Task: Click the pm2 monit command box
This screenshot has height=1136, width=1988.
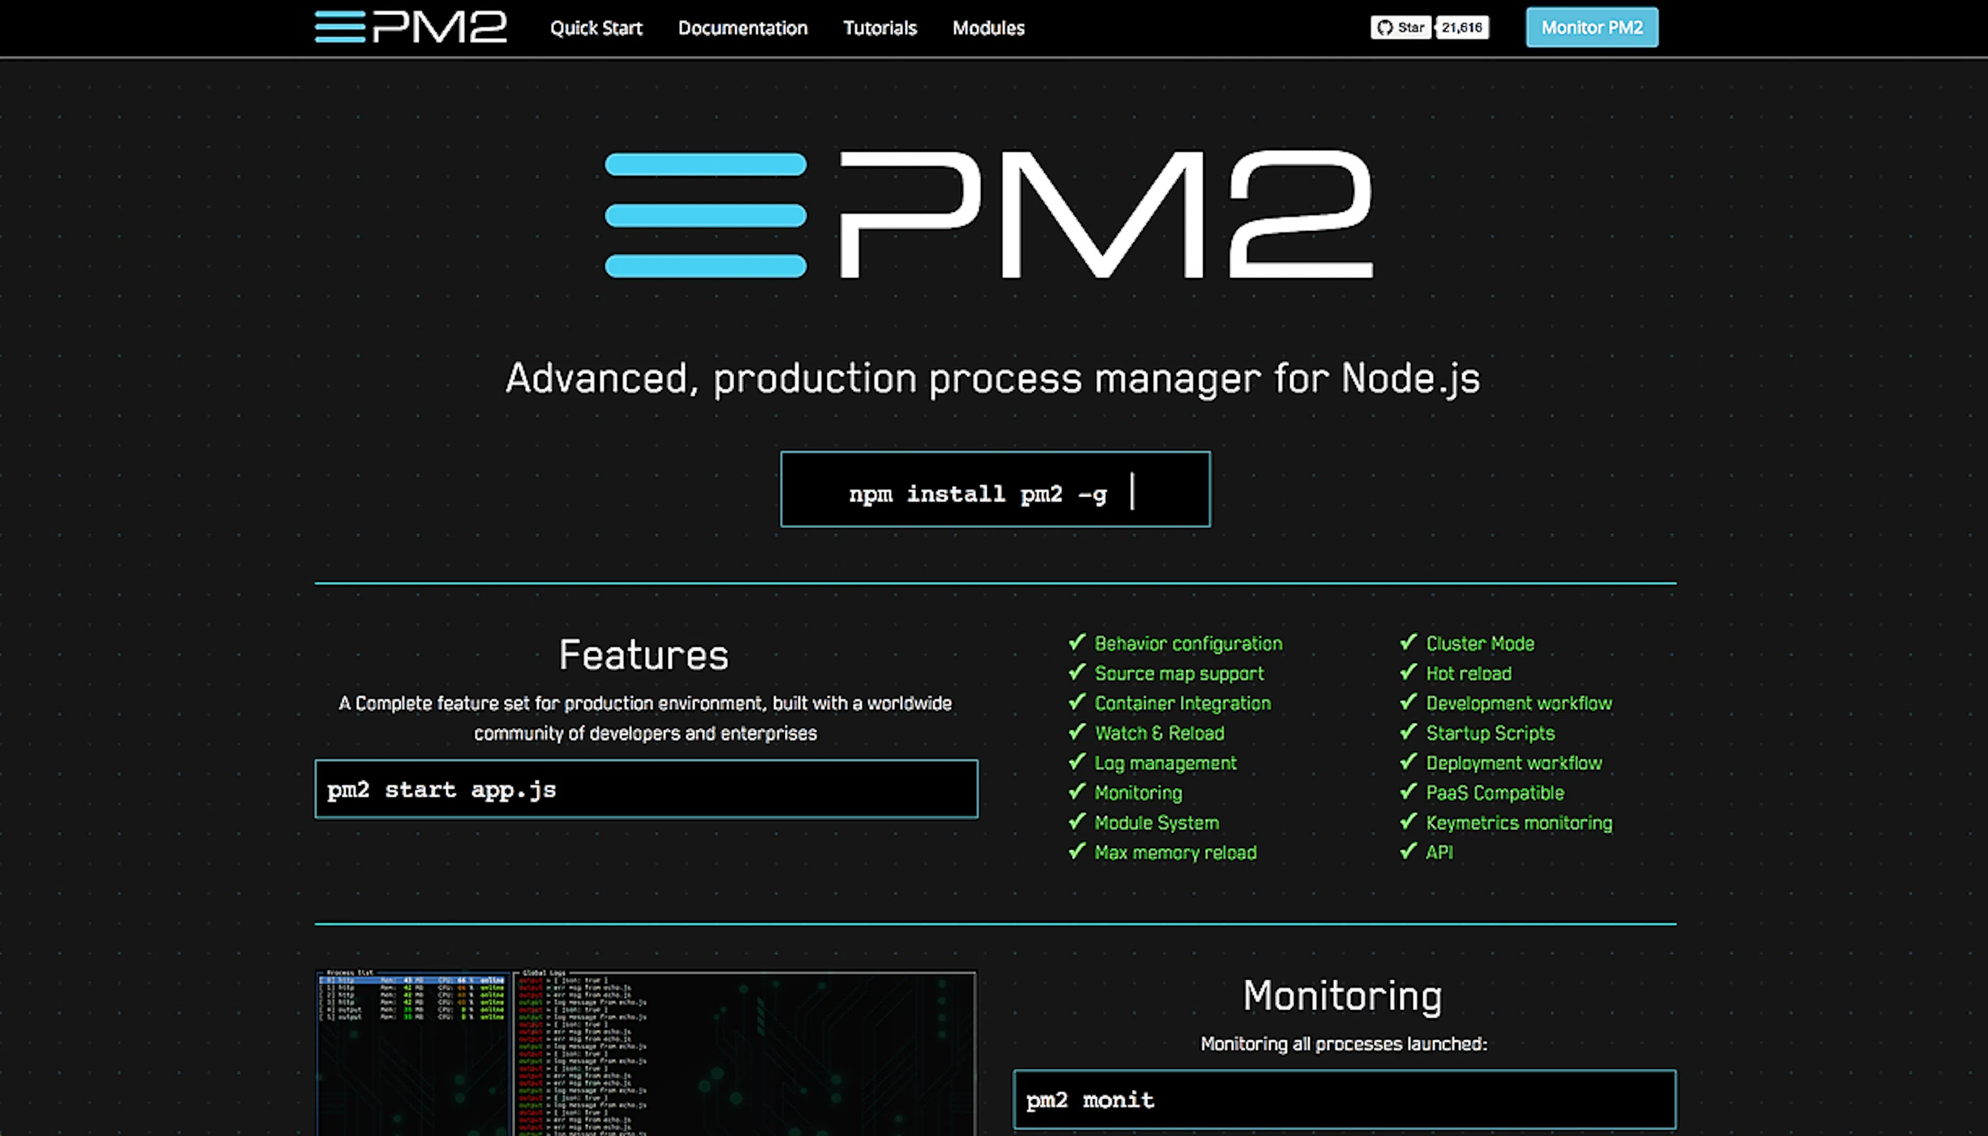Action: tap(1344, 1099)
